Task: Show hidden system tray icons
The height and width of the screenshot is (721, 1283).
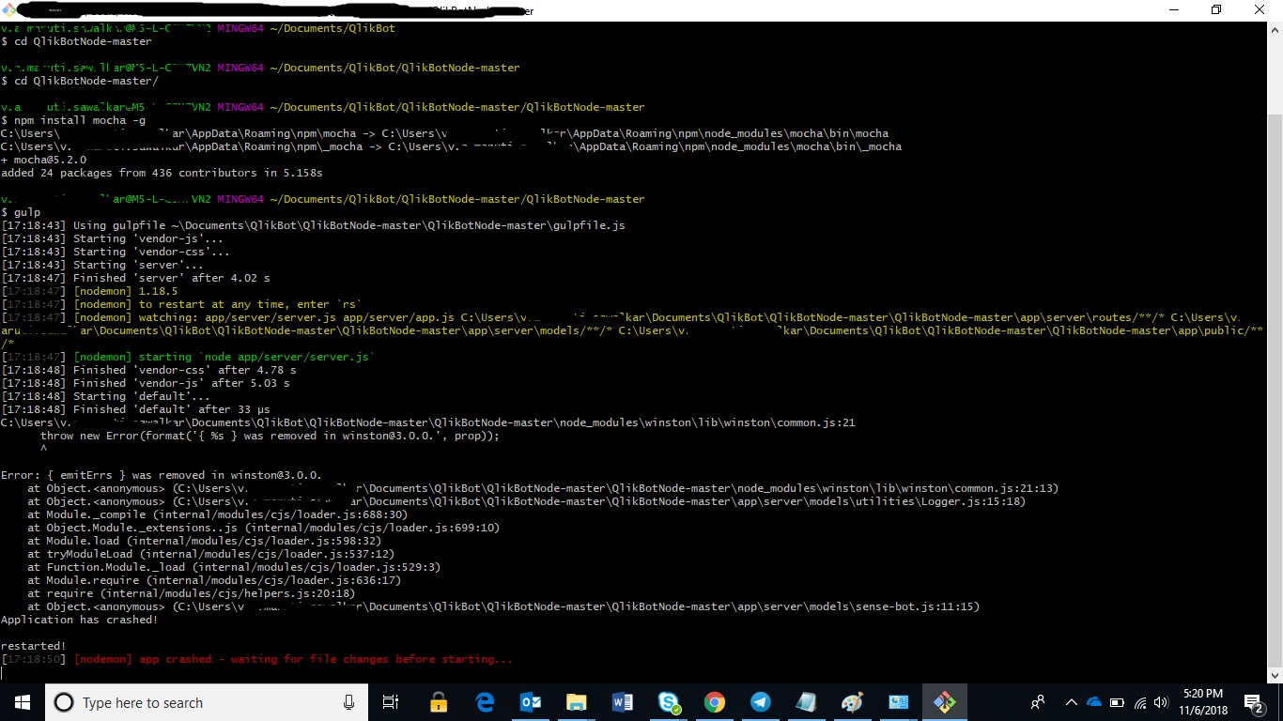Action: pos(1071,702)
